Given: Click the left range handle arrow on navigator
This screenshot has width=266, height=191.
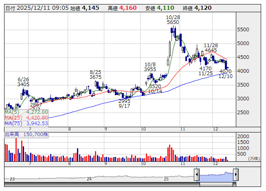Looking at the screenshot, I should 197,174.
